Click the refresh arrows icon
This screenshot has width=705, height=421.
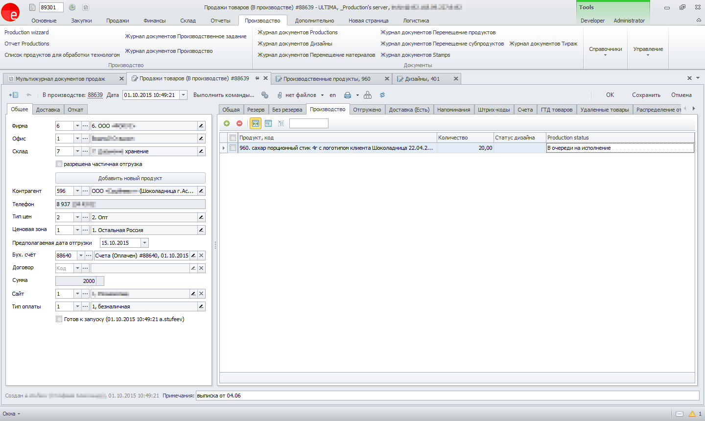click(382, 95)
